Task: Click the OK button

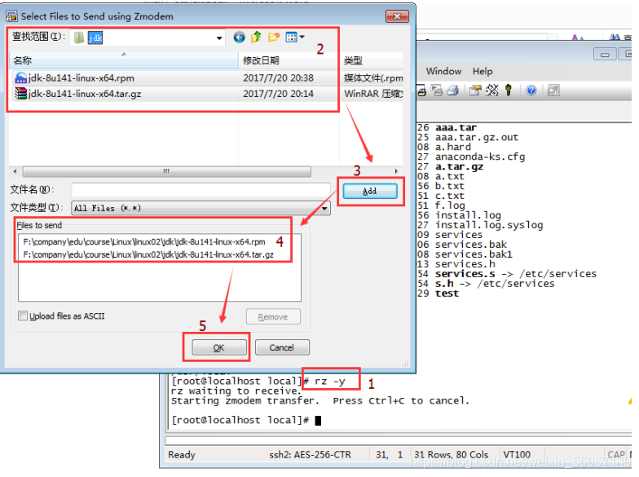Action: pos(218,347)
